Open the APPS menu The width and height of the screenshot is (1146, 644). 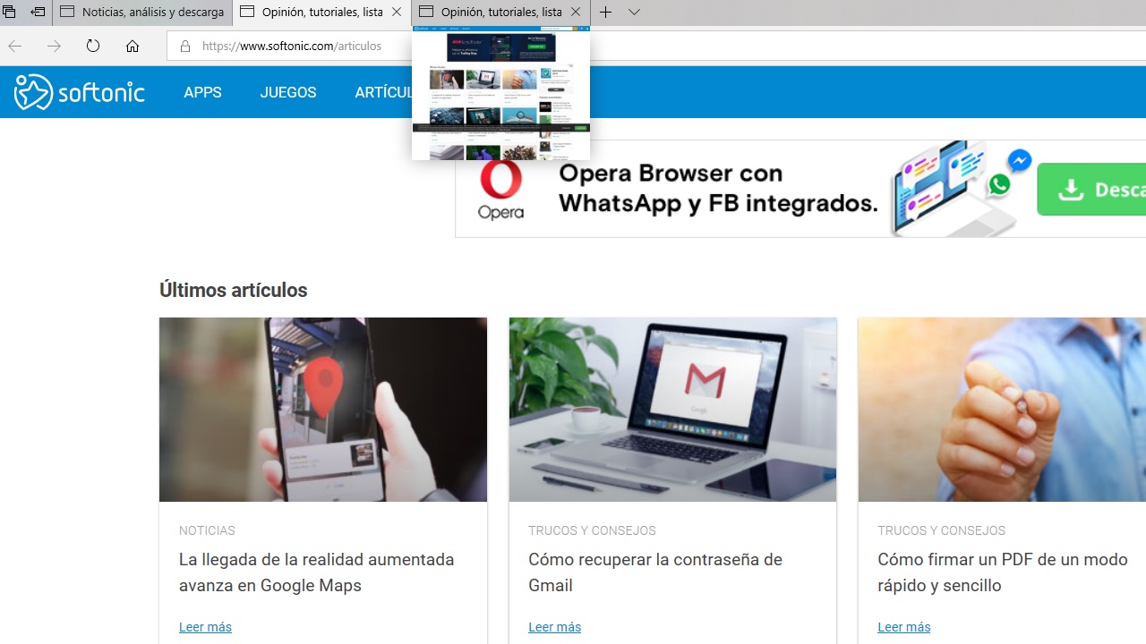[x=202, y=92]
